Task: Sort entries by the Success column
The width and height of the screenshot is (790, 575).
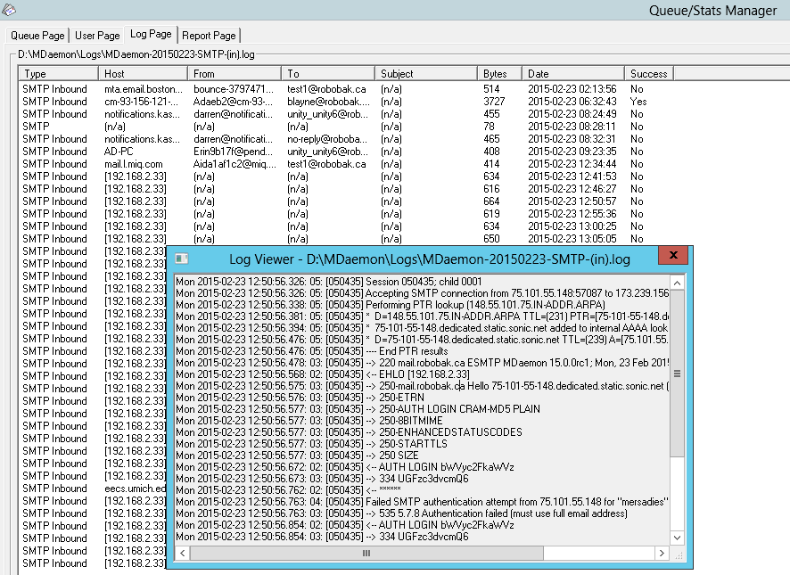Action: [647, 73]
